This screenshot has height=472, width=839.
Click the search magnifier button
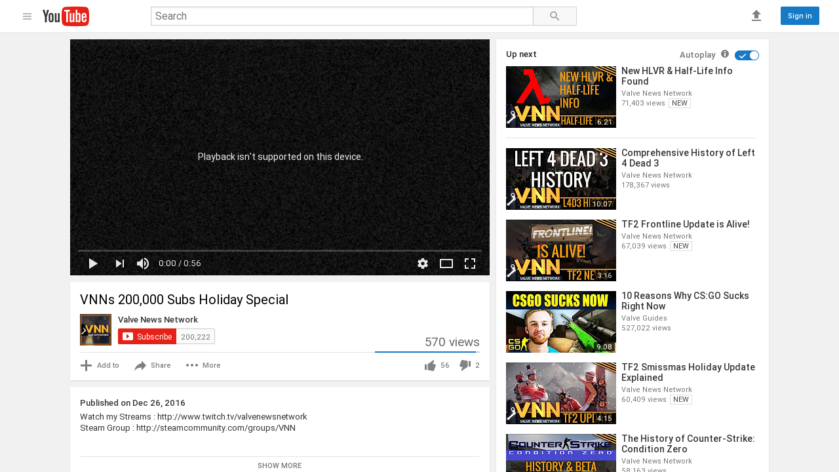tap(555, 16)
